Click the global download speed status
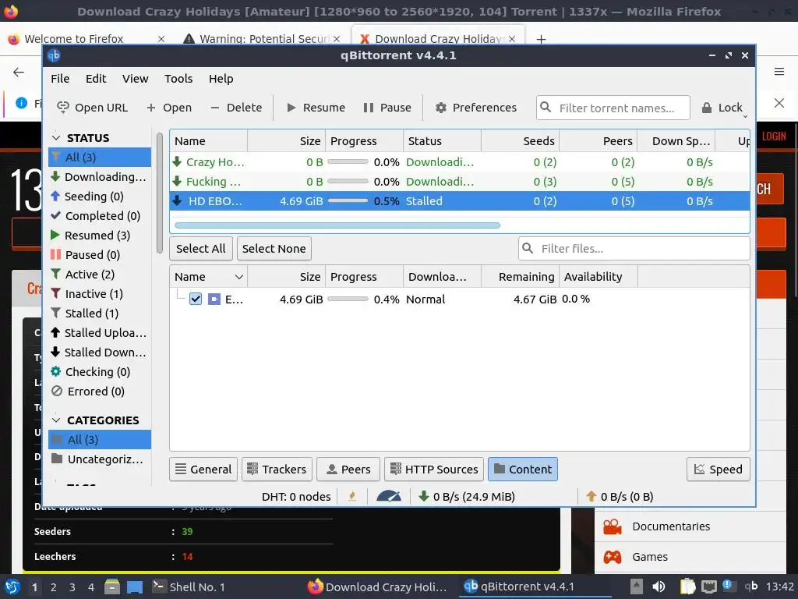The height and width of the screenshot is (599, 798). [467, 496]
